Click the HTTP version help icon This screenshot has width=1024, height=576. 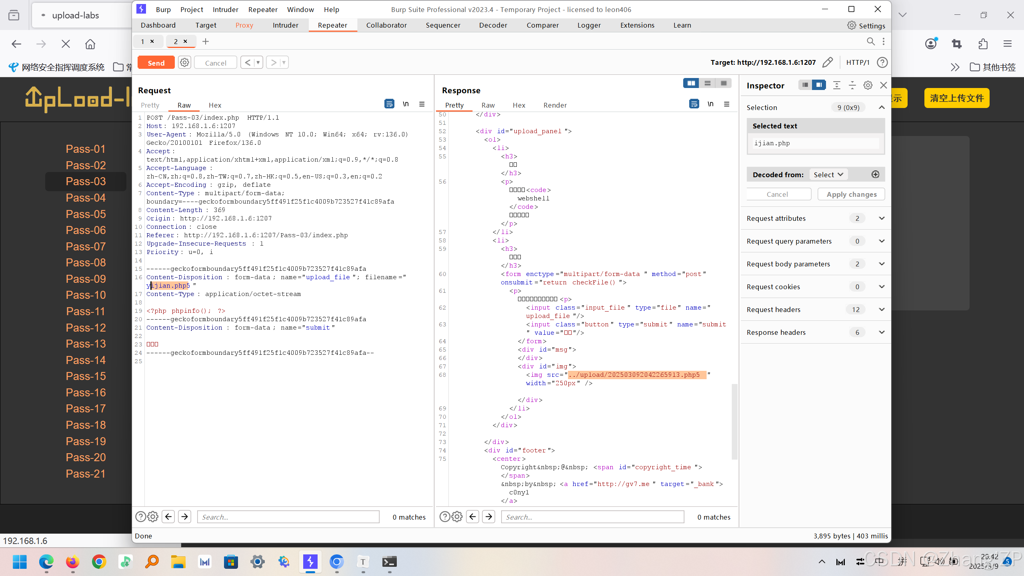point(882,62)
